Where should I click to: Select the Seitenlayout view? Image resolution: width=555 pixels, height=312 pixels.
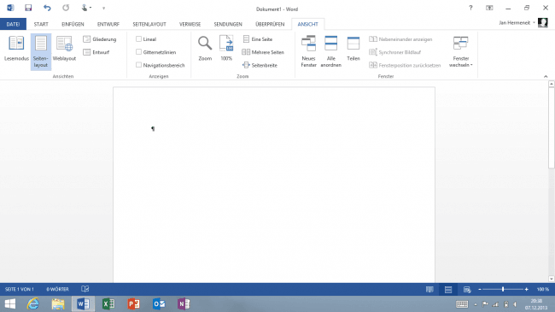point(41,52)
